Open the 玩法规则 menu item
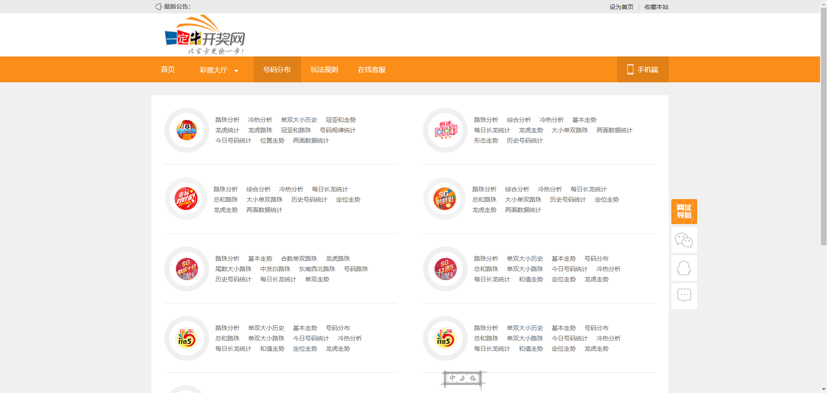 click(324, 70)
